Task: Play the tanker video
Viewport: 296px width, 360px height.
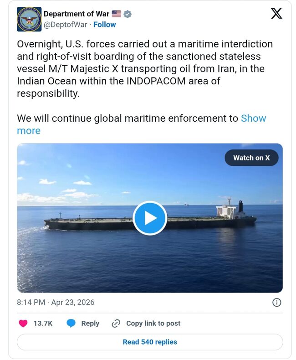Action: tap(150, 218)
